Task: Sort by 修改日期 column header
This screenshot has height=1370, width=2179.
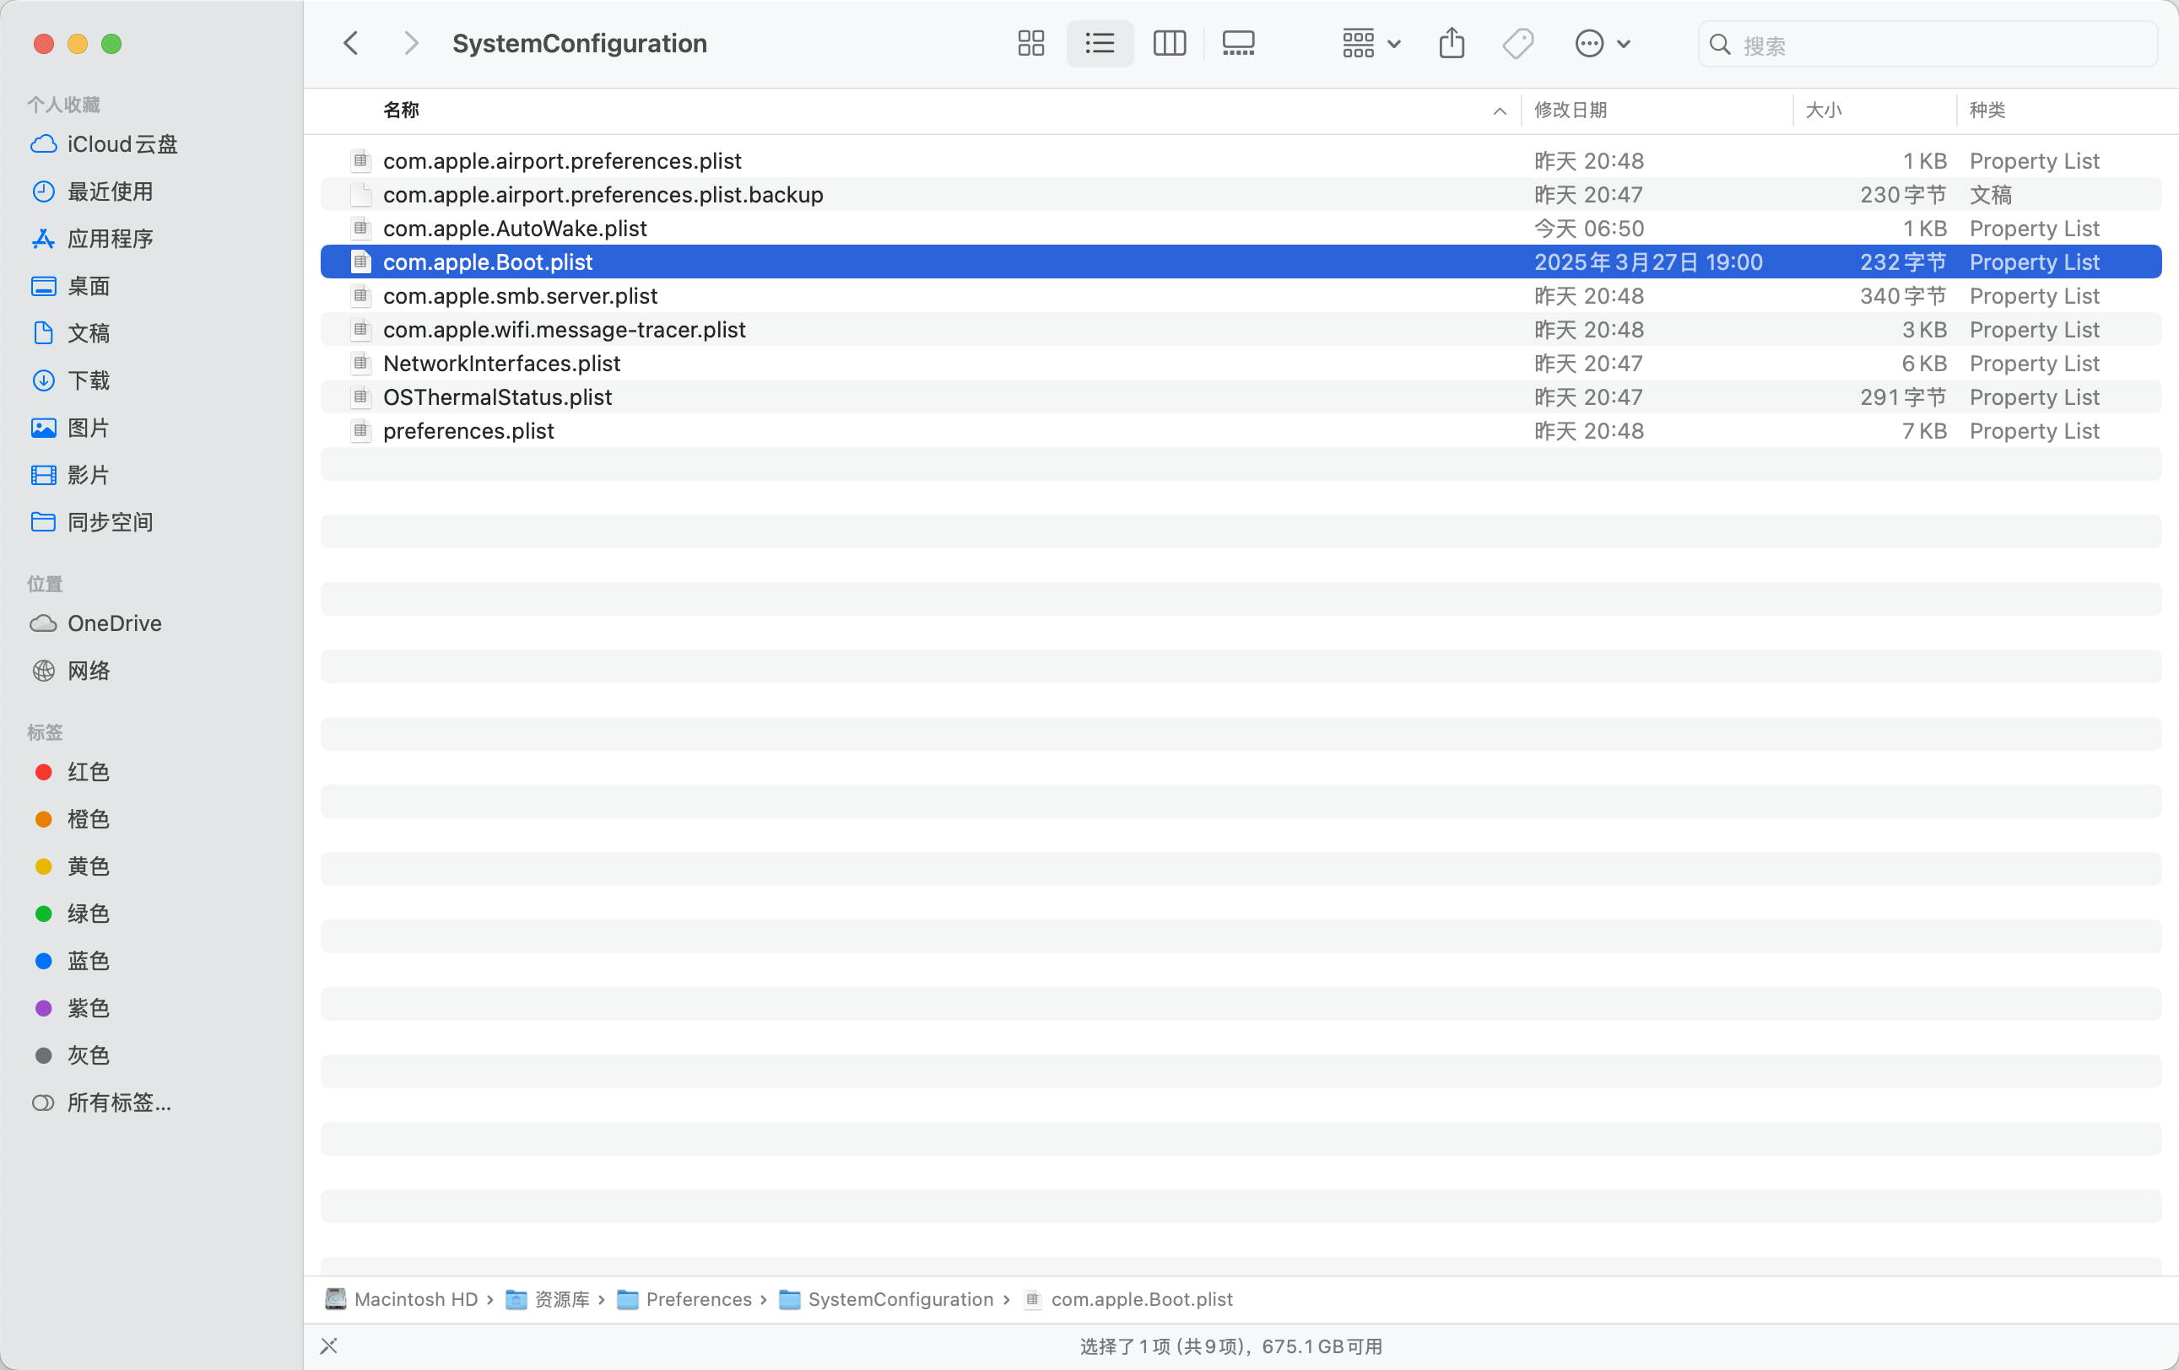Action: (1570, 111)
